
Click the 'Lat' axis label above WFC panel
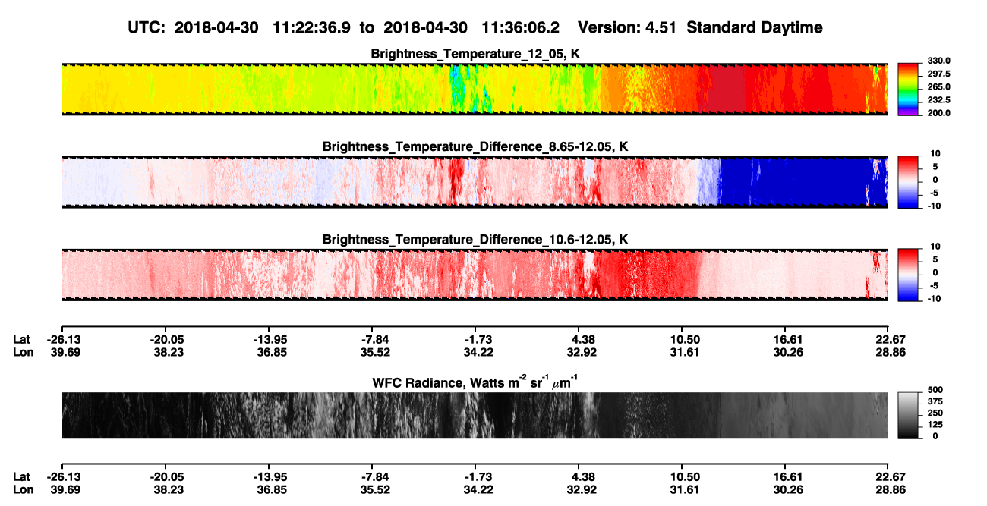22,341
